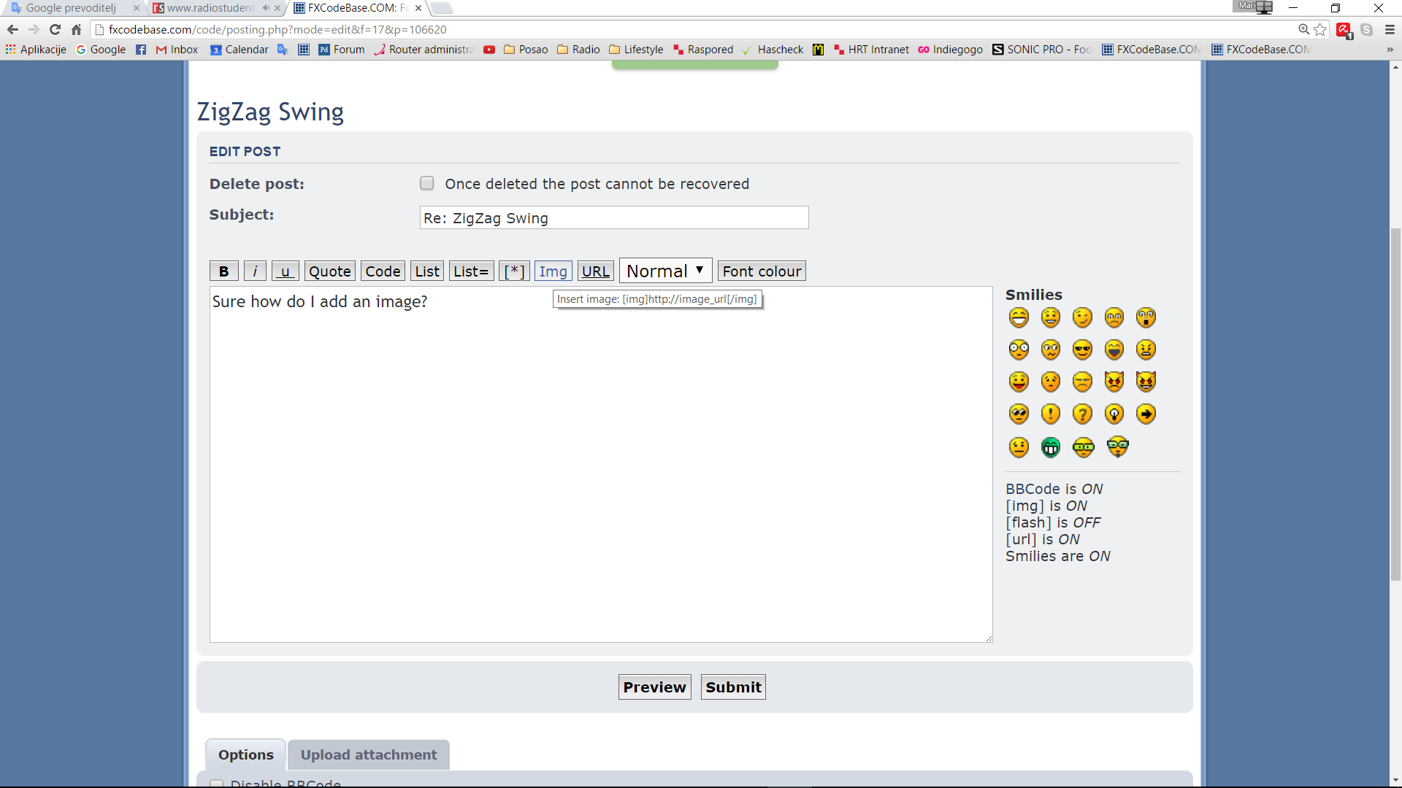Apply bold formatting with B button
The width and height of the screenshot is (1402, 788).
(x=224, y=271)
